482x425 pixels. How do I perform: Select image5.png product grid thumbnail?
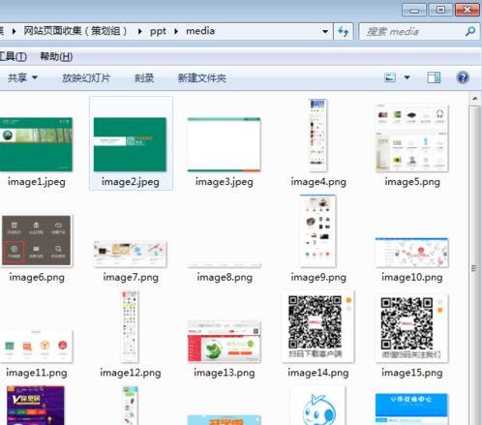(412, 138)
